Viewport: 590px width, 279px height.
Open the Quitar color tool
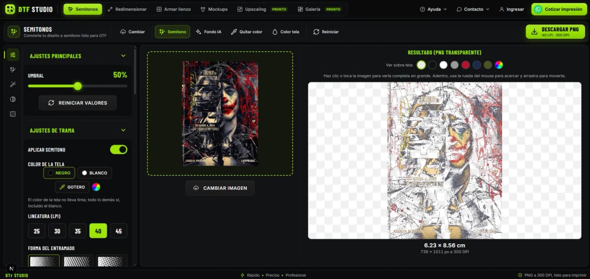click(x=246, y=32)
